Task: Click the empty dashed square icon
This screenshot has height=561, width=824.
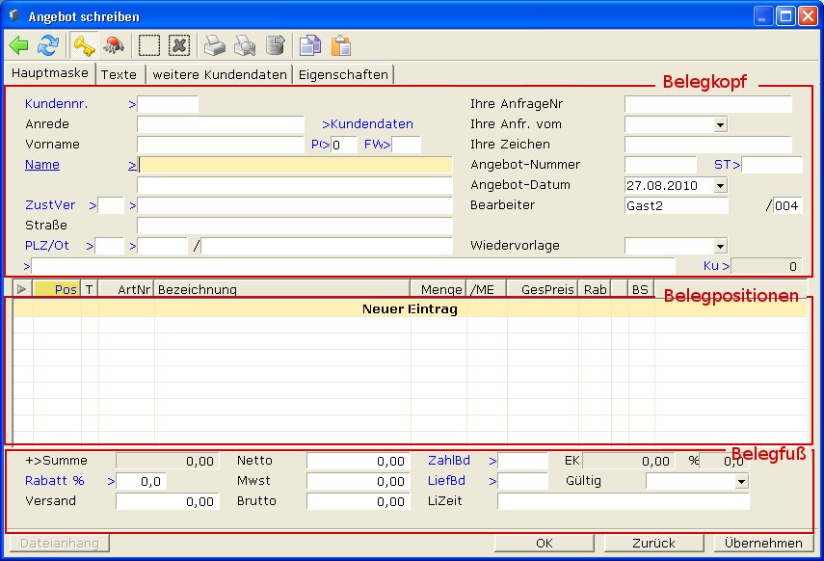Action: (148, 45)
